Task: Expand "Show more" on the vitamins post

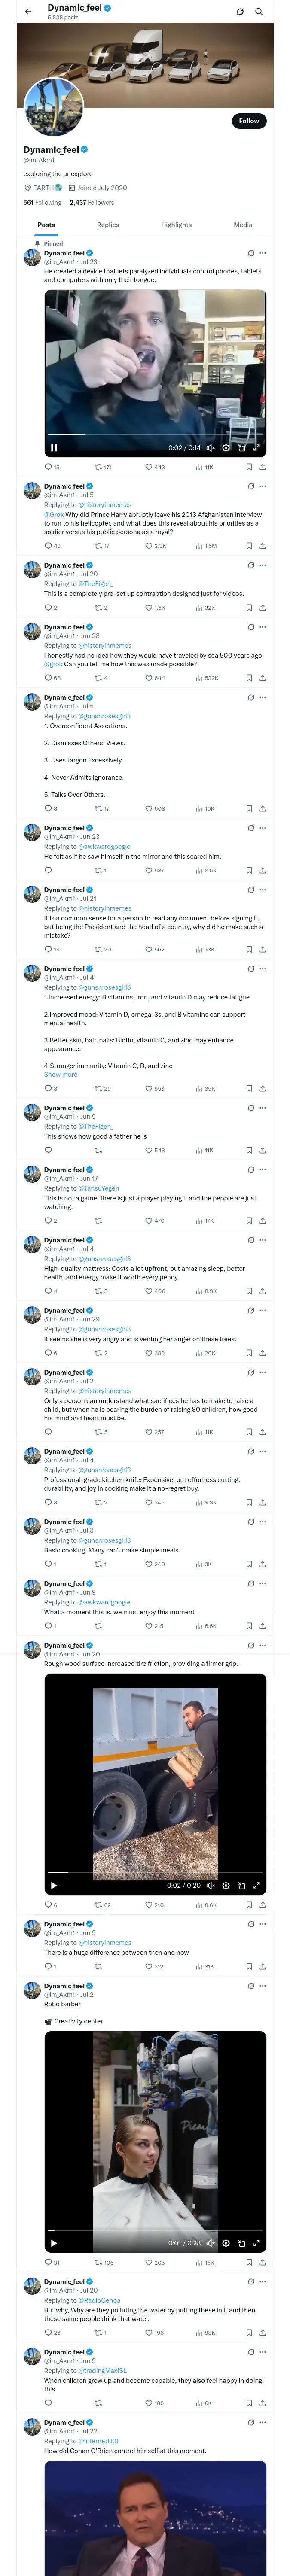Action: click(60, 1074)
